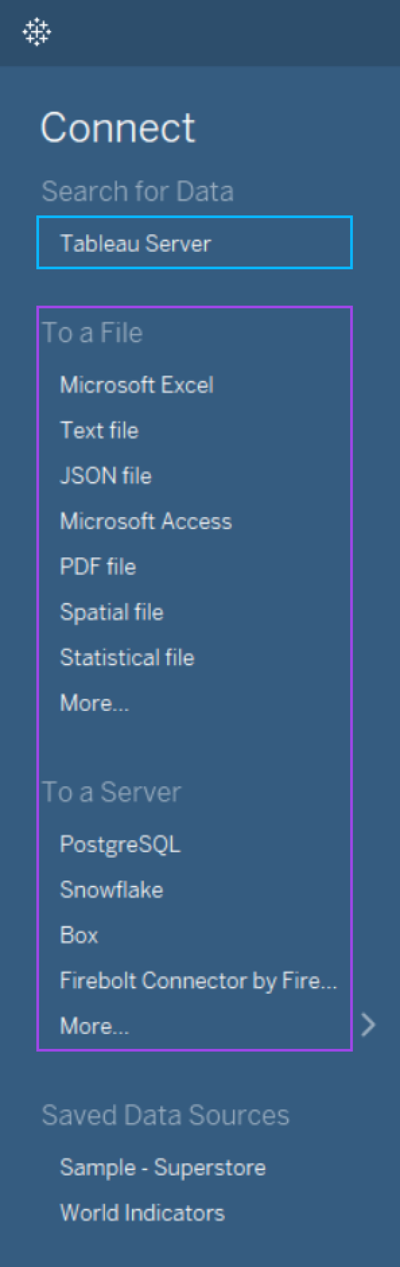The height and width of the screenshot is (1267, 400).
Task: Open the World Indicators saved data source
Action: coord(142,1213)
